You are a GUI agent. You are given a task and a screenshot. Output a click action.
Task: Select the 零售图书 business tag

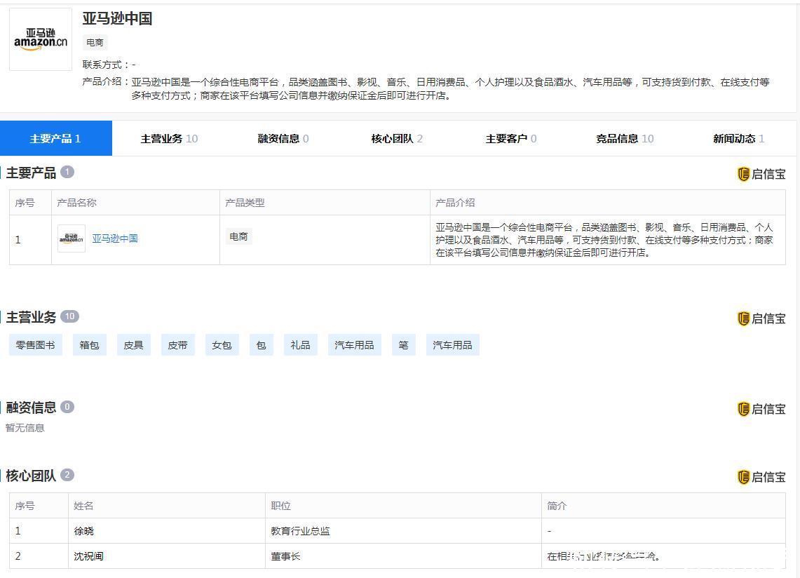click(35, 345)
